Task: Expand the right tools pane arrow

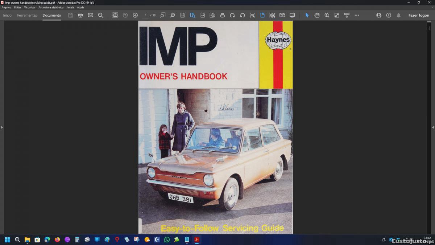Action: click(433, 127)
